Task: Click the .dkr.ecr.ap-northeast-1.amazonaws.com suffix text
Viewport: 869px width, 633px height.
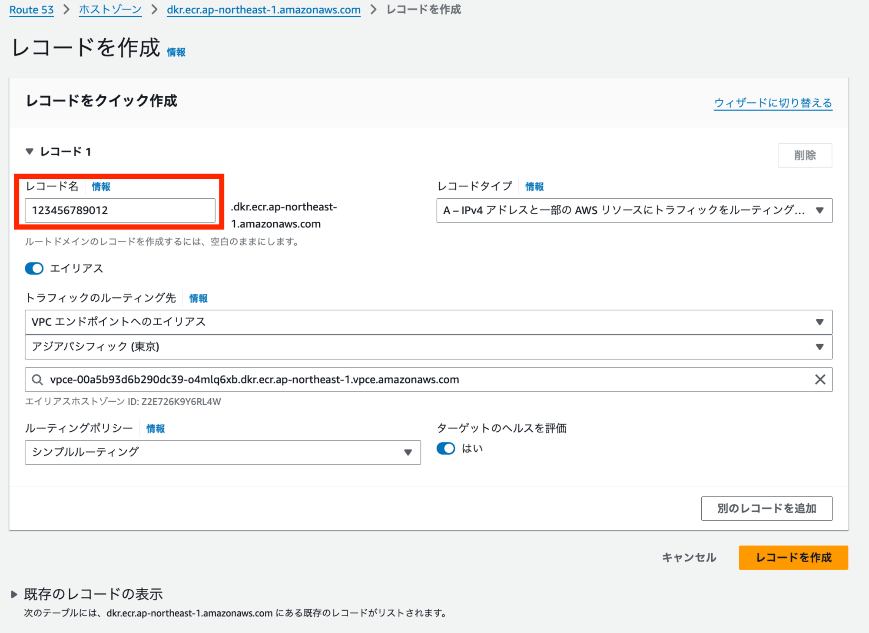Action: (284, 216)
